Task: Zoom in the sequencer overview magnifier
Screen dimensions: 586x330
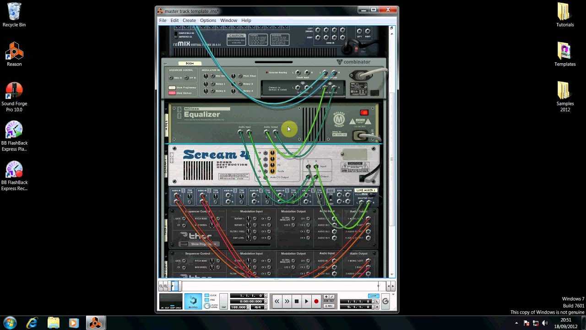Action: [166, 286]
